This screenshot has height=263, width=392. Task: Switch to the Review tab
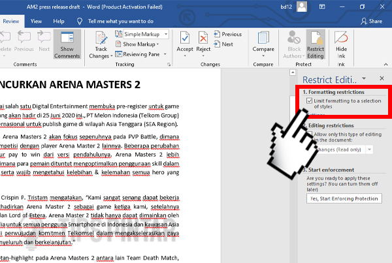11,22
